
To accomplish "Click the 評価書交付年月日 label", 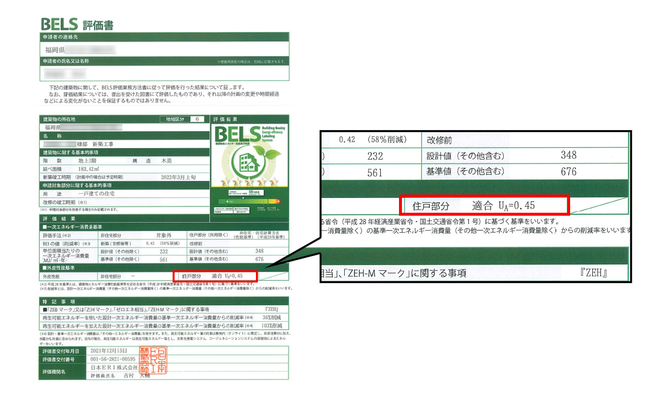I will point(61,352).
